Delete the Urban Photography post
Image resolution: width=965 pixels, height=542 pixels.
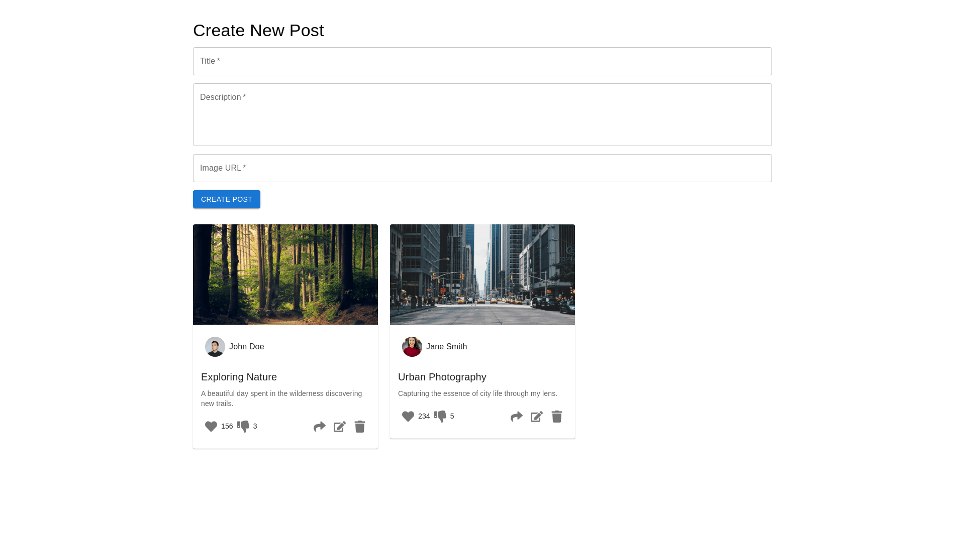pos(557,417)
